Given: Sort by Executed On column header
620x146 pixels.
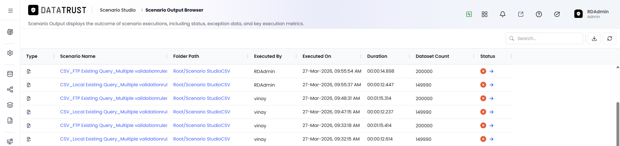Looking at the screenshot, I should [x=317, y=56].
